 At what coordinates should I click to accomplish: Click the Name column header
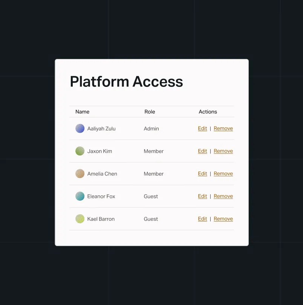(83, 111)
